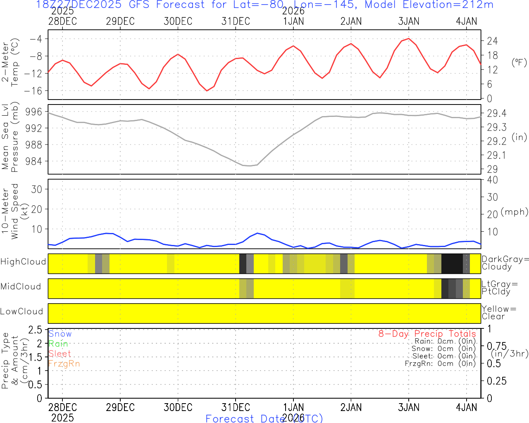Click 3JAN on the bottom date axis
This screenshot has width=529, height=423.
409,407
